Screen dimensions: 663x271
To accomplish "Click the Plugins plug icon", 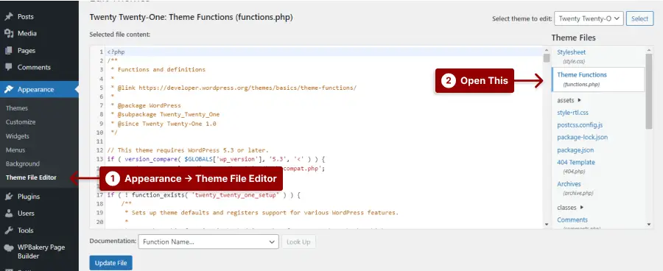I will [x=8, y=197].
